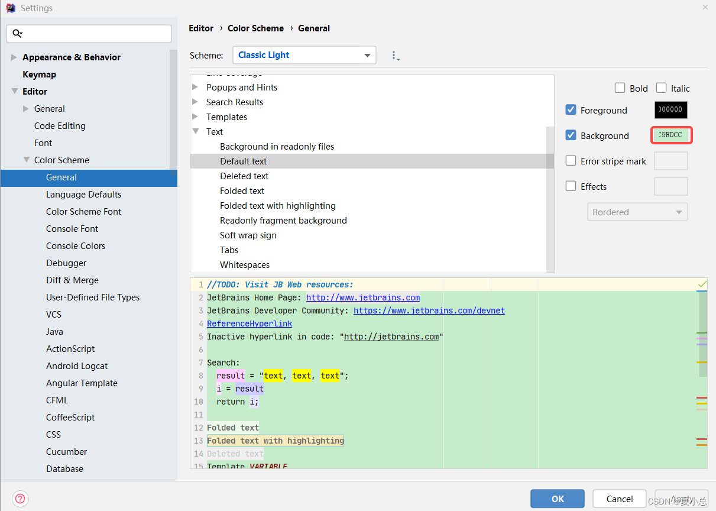Select Tabs item under Text

[229, 250]
